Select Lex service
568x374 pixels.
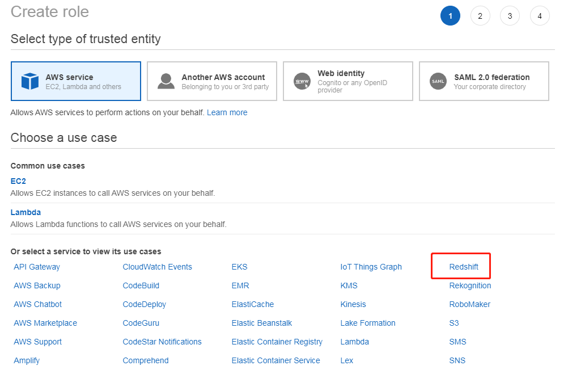[347, 360]
